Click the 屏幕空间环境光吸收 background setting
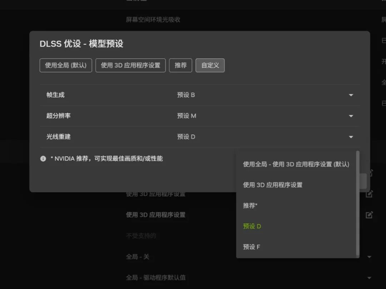The image size is (386, 289). click(153, 20)
